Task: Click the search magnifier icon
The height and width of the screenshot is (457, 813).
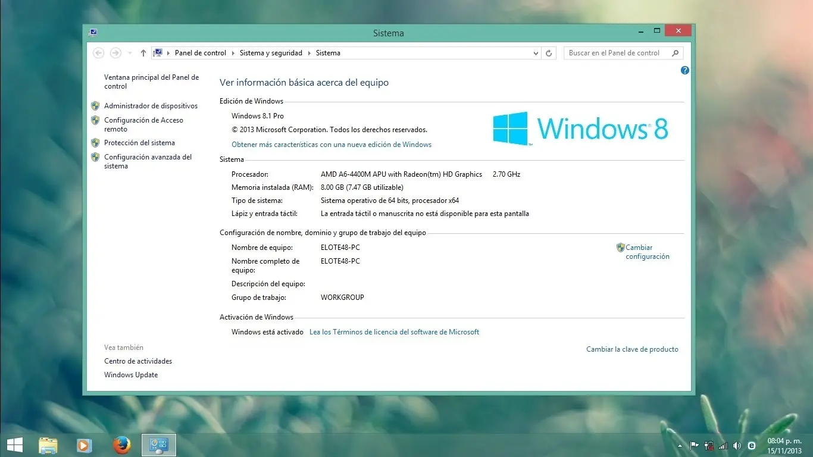Action: 676,53
